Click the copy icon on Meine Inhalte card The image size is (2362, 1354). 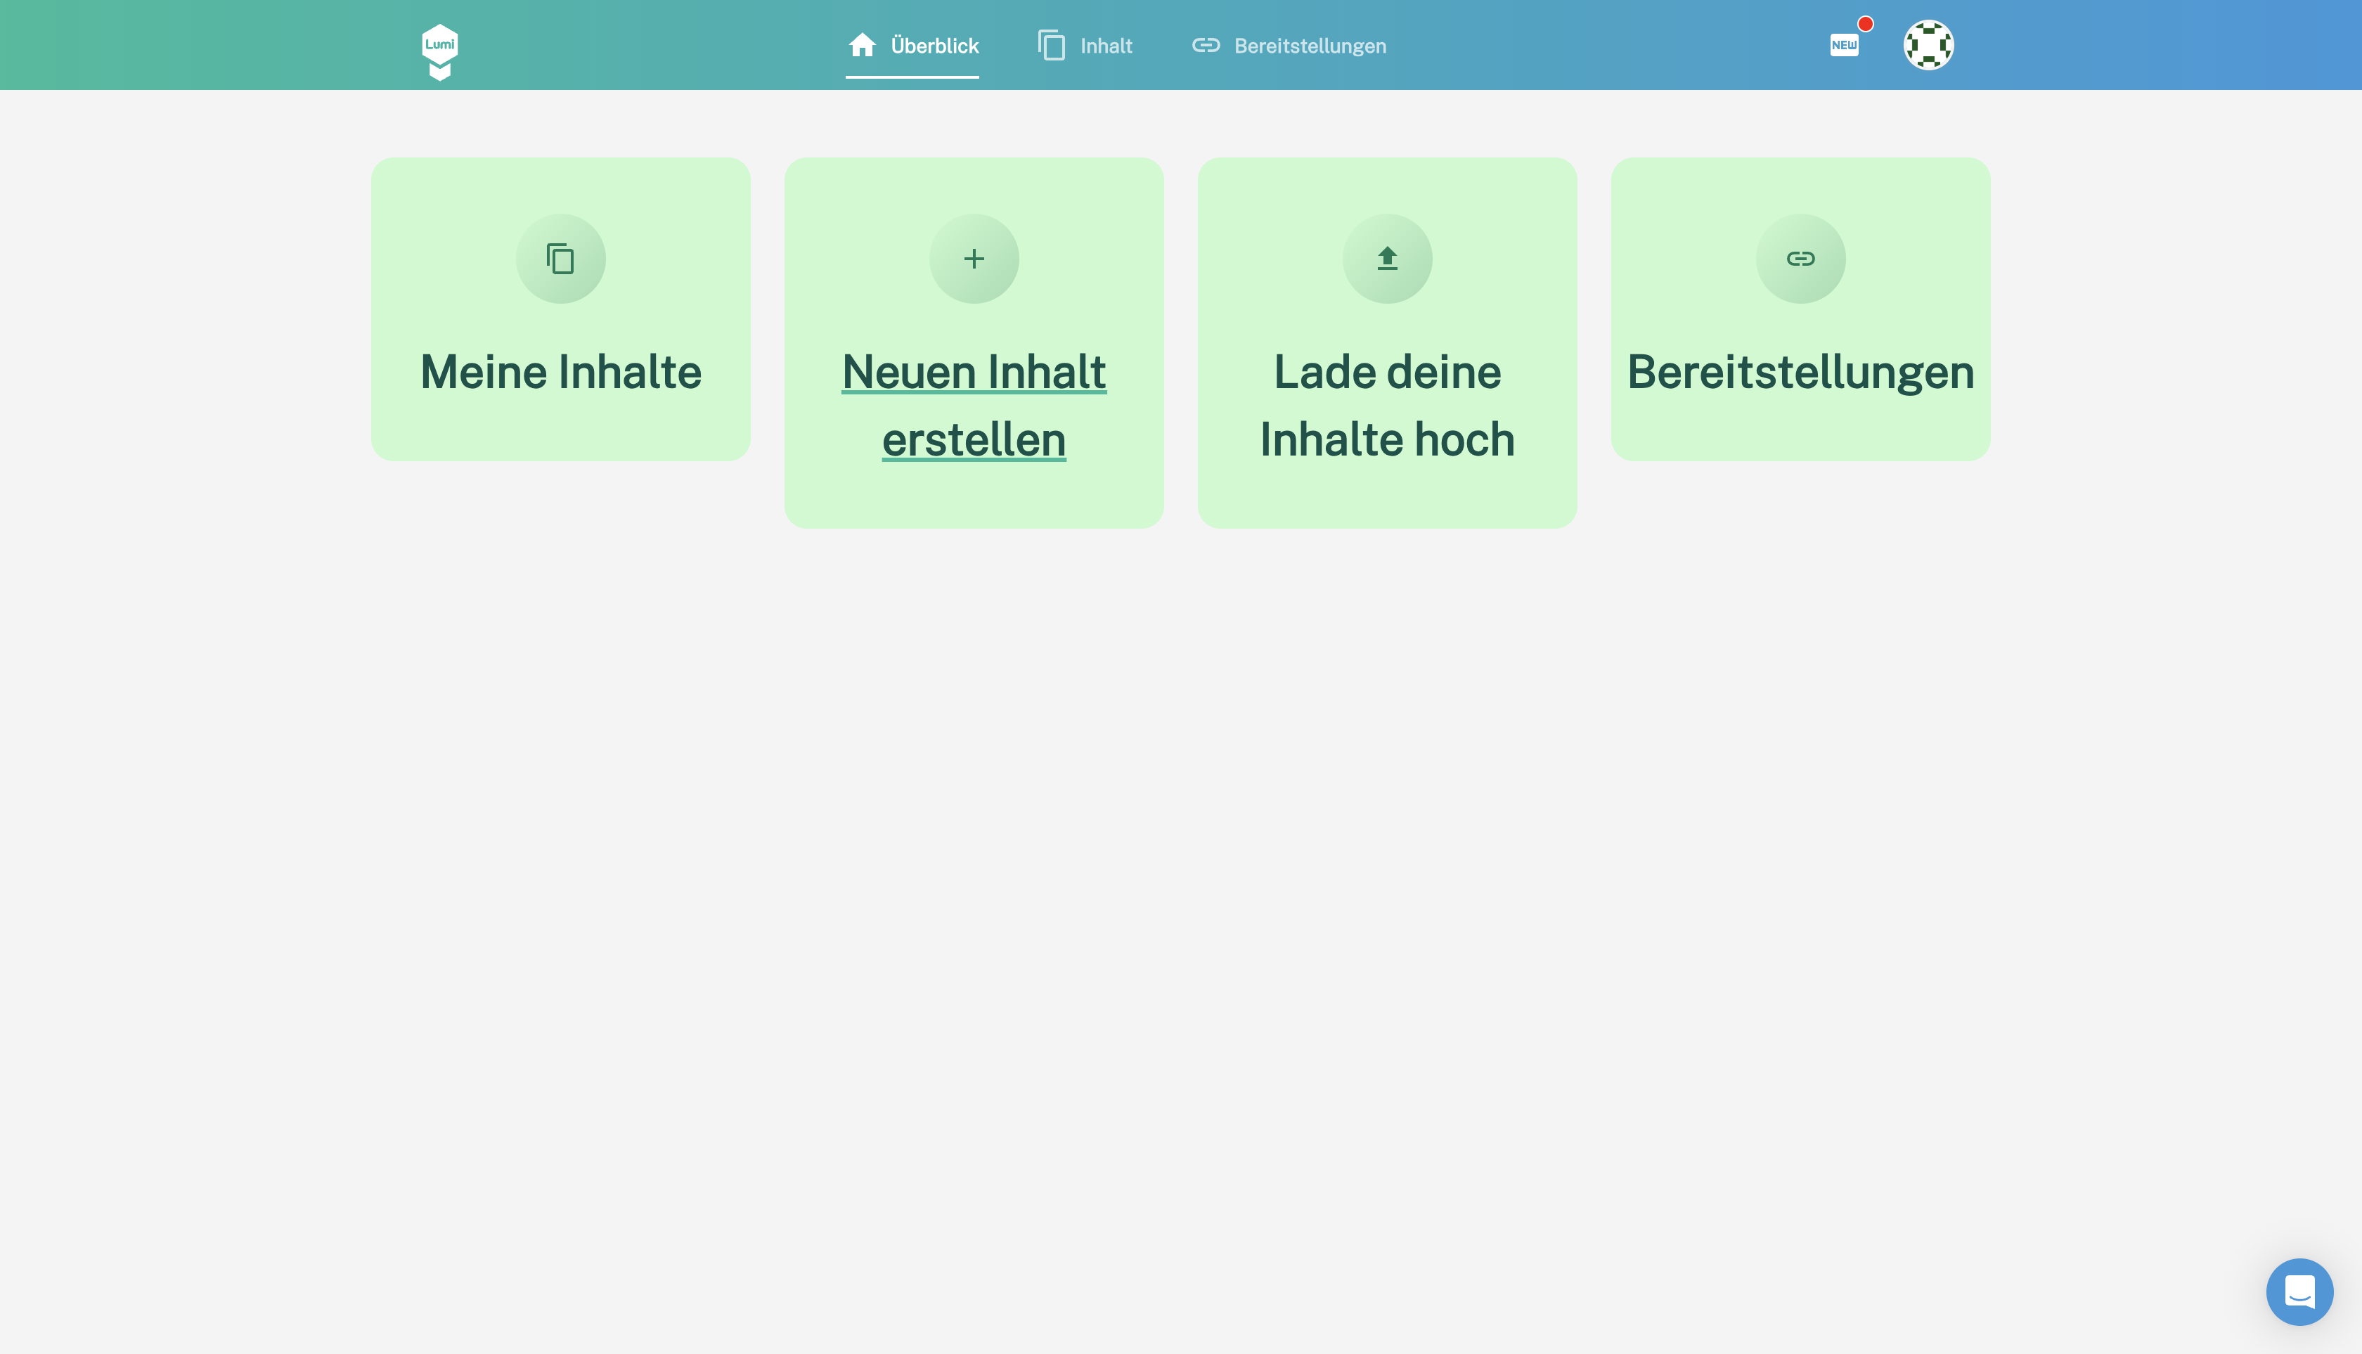(x=561, y=259)
